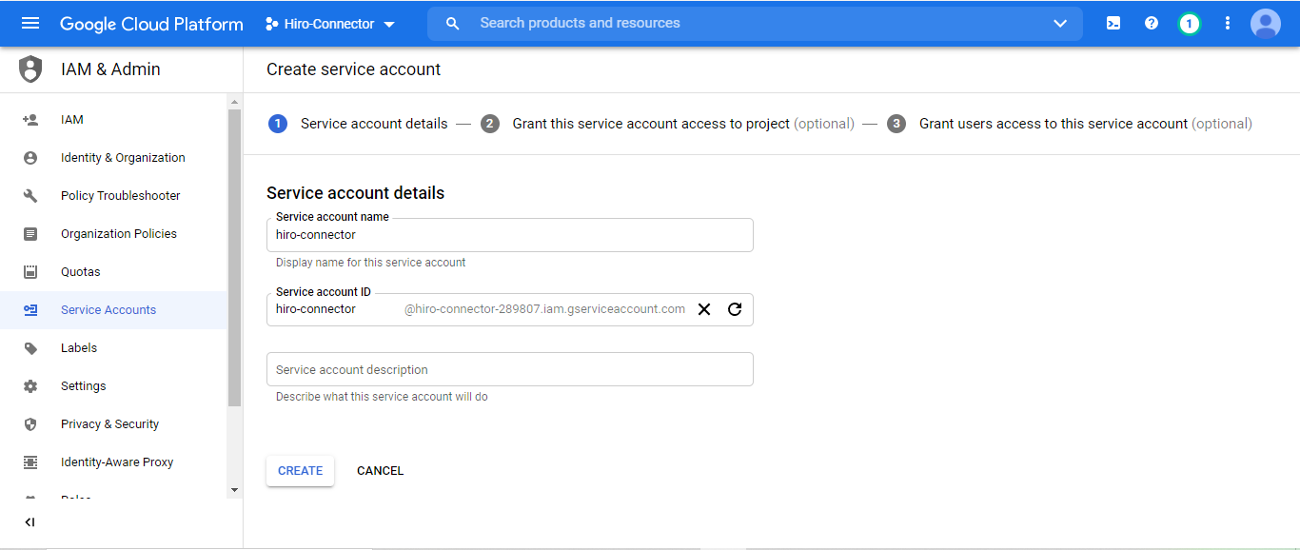Click the Service account description field
Image resolution: width=1300 pixels, height=550 pixels.
pos(510,369)
